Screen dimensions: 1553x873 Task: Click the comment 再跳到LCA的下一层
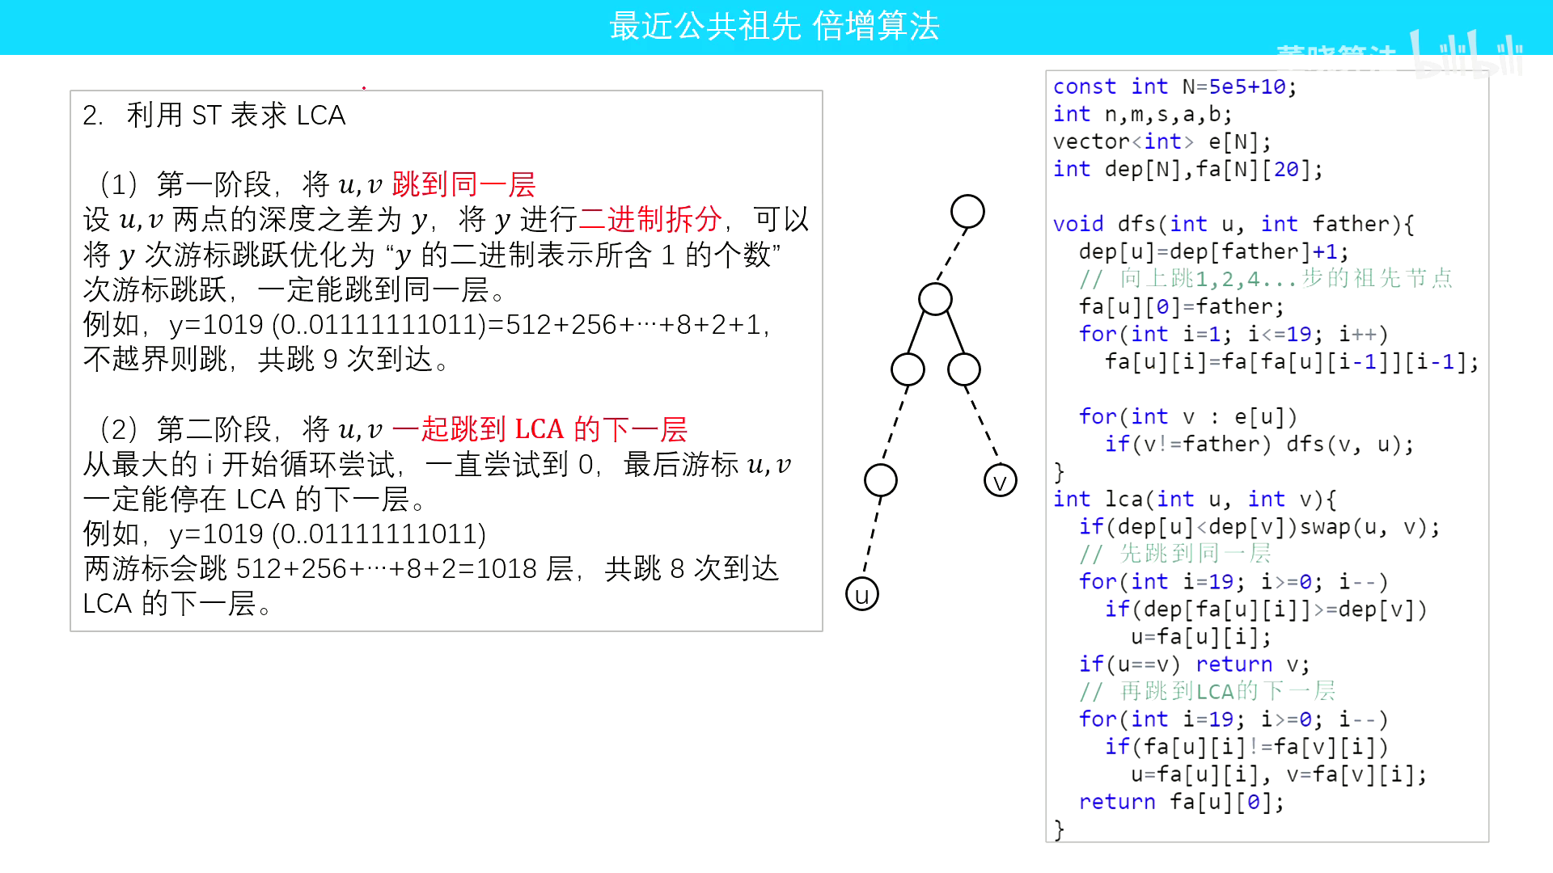pos(1210,691)
